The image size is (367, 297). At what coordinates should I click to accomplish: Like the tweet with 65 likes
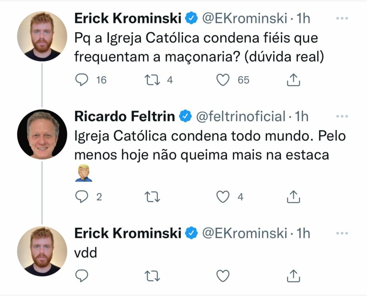(x=223, y=80)
